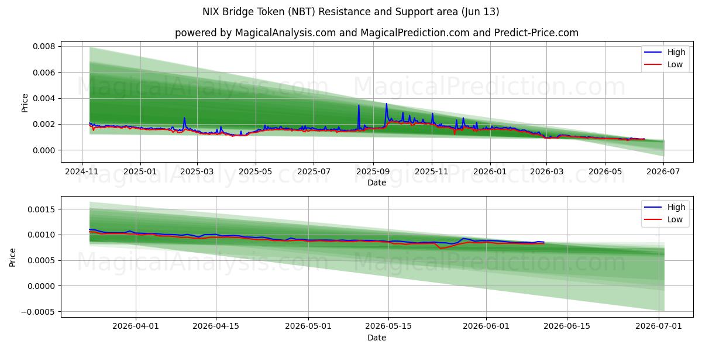Screen dimensions: 702x351
Task: Click the 'Date' axis label under bottom chart
Action: pos(377,338)
